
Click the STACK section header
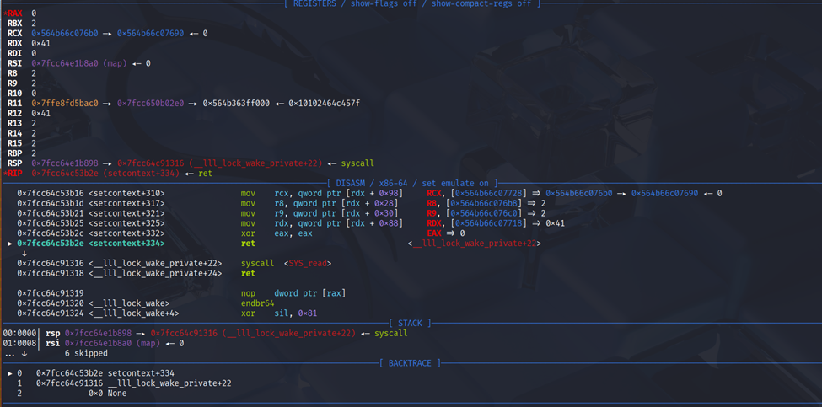tap(411, 323)
